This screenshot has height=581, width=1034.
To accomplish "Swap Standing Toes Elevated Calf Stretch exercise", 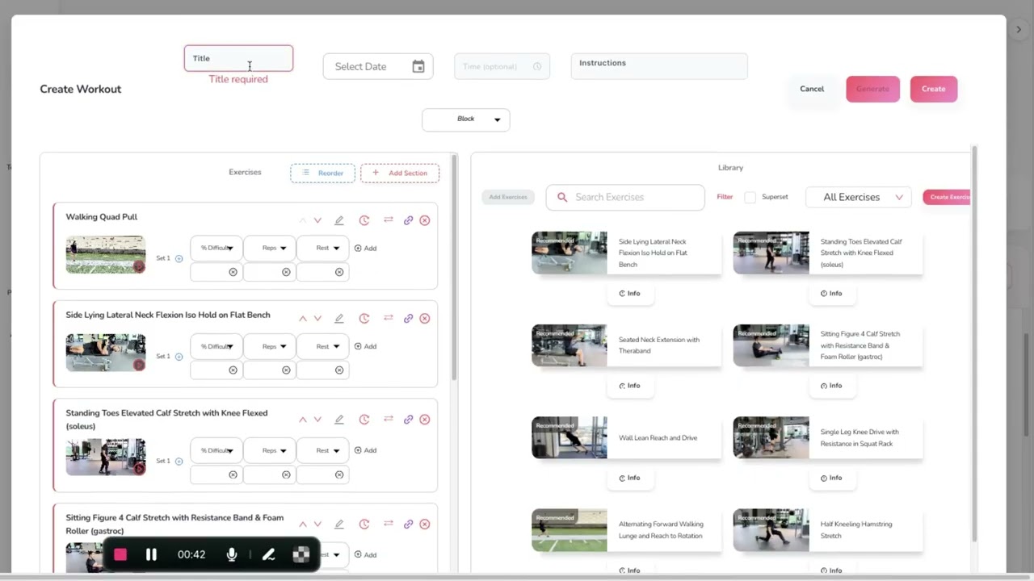I will 389,419.
